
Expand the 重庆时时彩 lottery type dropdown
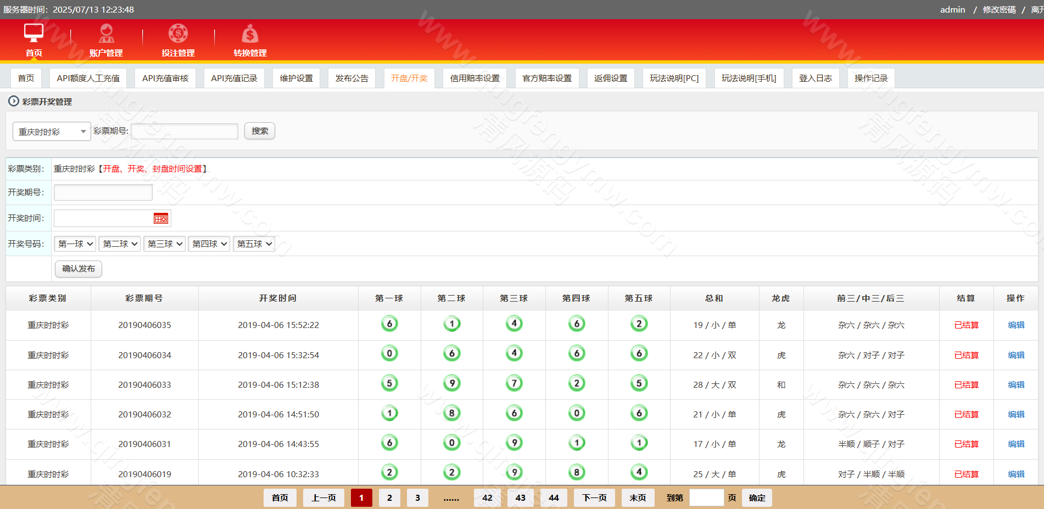click(x=52, y=132)
